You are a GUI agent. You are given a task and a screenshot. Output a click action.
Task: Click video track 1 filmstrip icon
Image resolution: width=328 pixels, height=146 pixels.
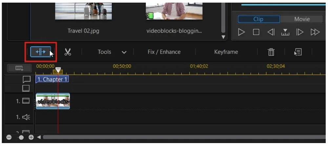click(x=26, y=101)
